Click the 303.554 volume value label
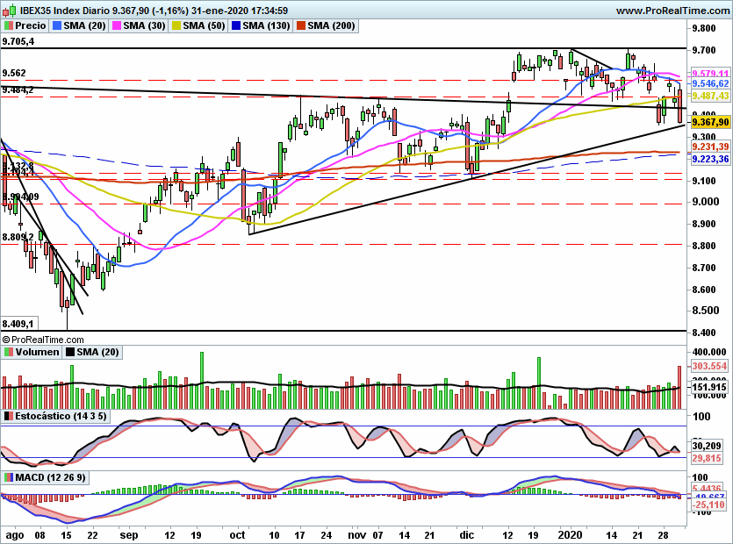The height and width of the screenshot is (544, 733). pyautogui.click(x=711, y=365)
